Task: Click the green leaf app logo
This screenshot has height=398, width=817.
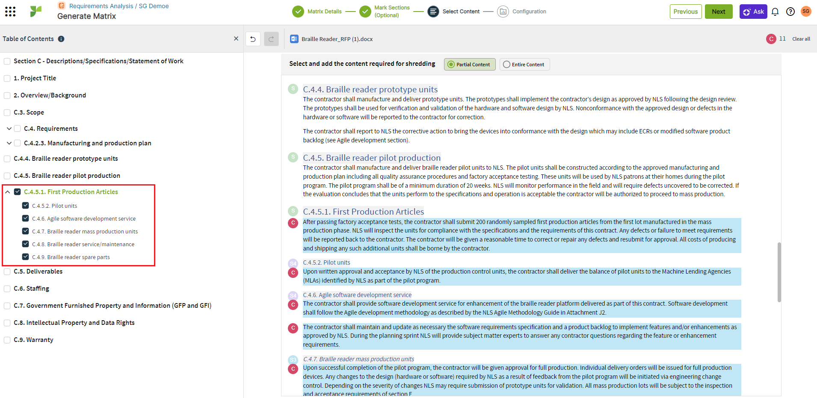Action: point(36,12)
